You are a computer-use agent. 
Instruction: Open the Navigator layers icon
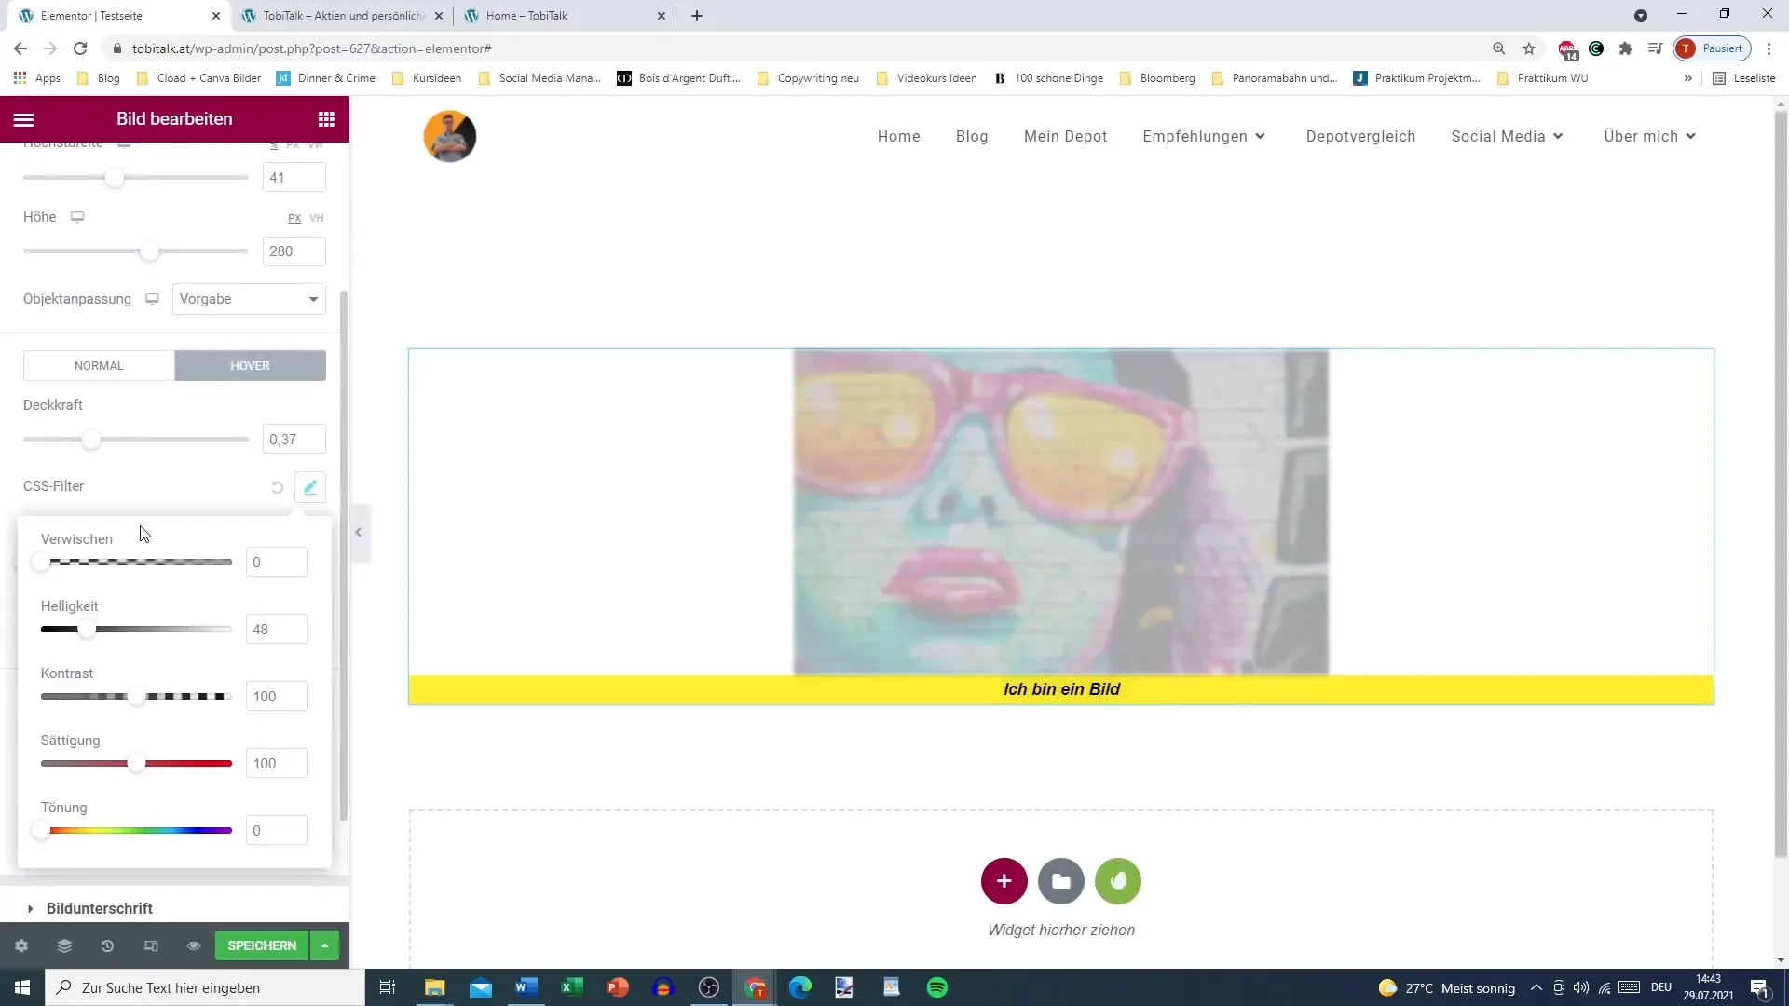point(64,945)
